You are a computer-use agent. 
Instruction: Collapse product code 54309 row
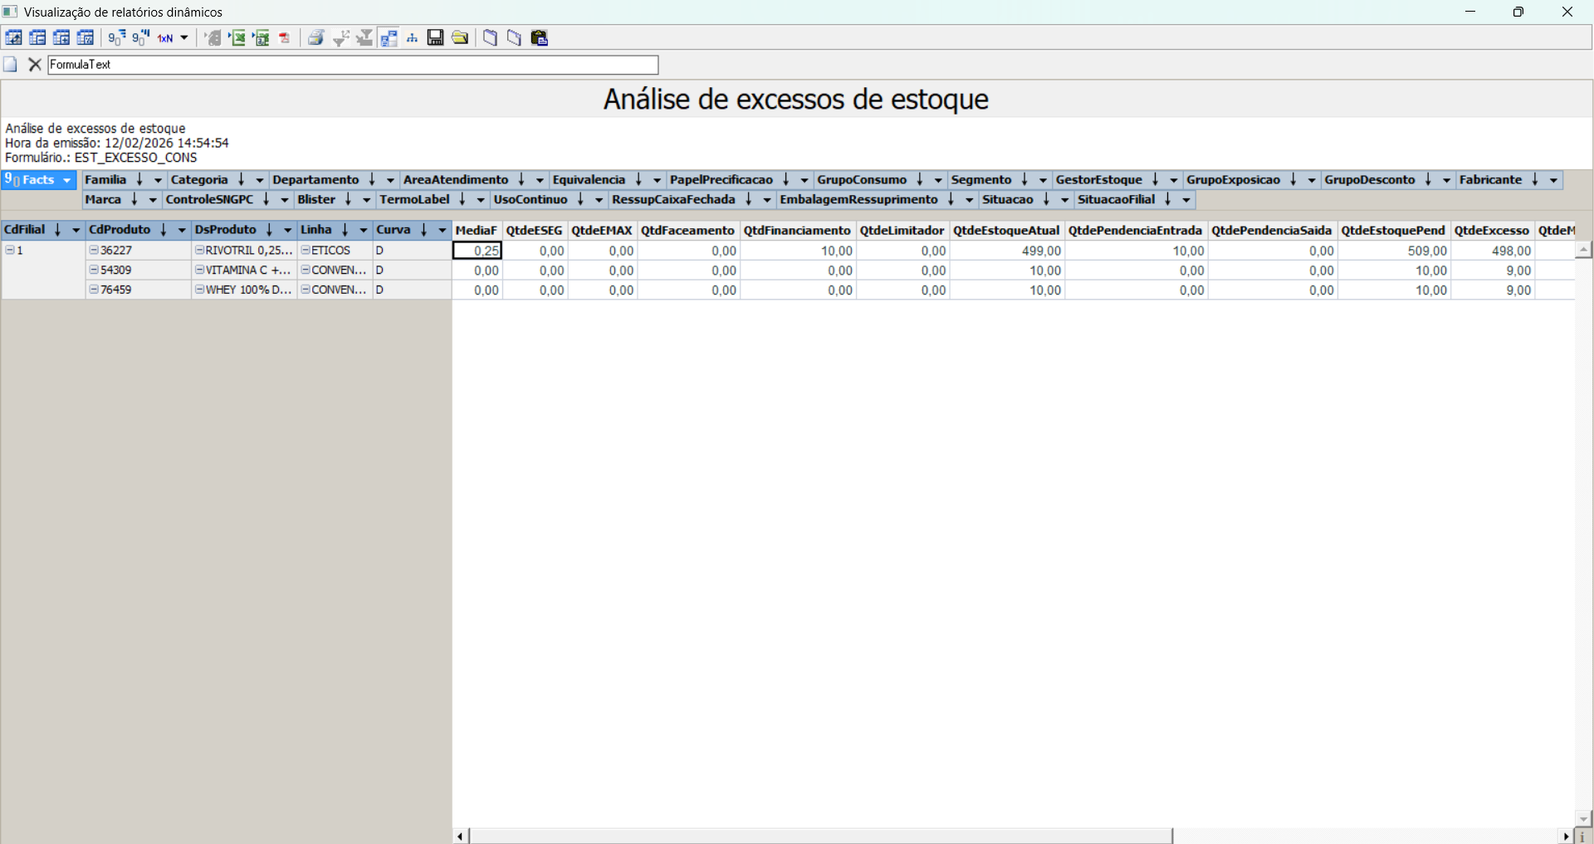pyautogui.click(x=94, y=270)
